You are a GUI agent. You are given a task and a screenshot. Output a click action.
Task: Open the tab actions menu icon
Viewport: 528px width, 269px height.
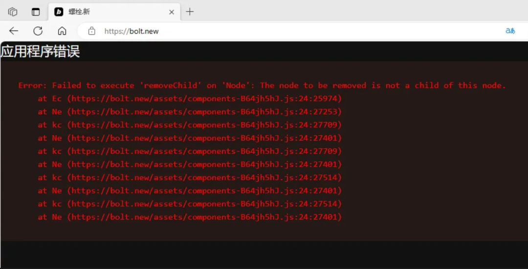[35, 12]
